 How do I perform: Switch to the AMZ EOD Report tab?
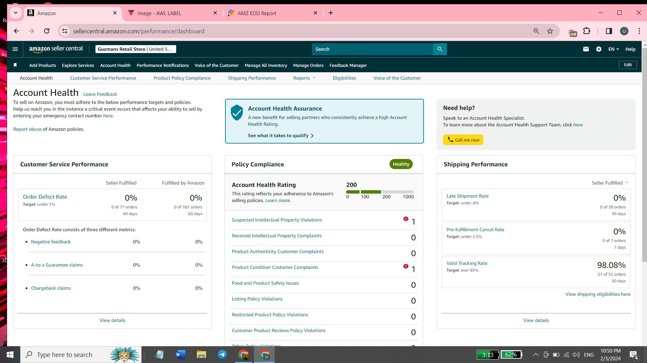click(x=272, y=13)
